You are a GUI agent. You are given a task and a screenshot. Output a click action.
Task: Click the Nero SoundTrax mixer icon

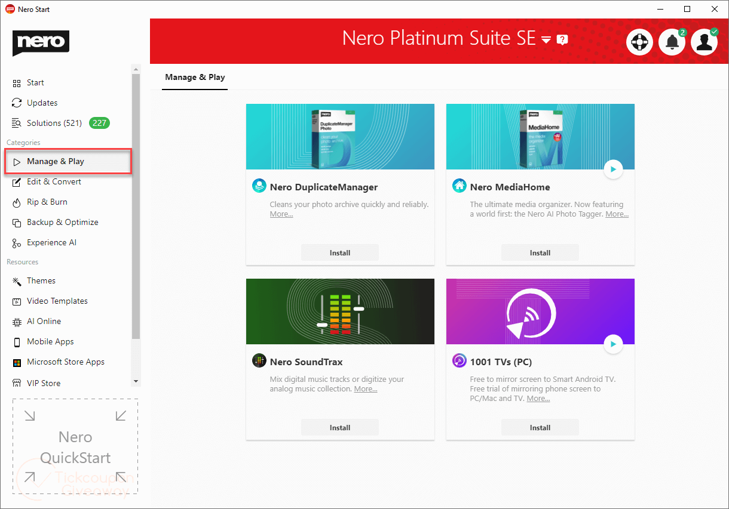click(259, 361)
